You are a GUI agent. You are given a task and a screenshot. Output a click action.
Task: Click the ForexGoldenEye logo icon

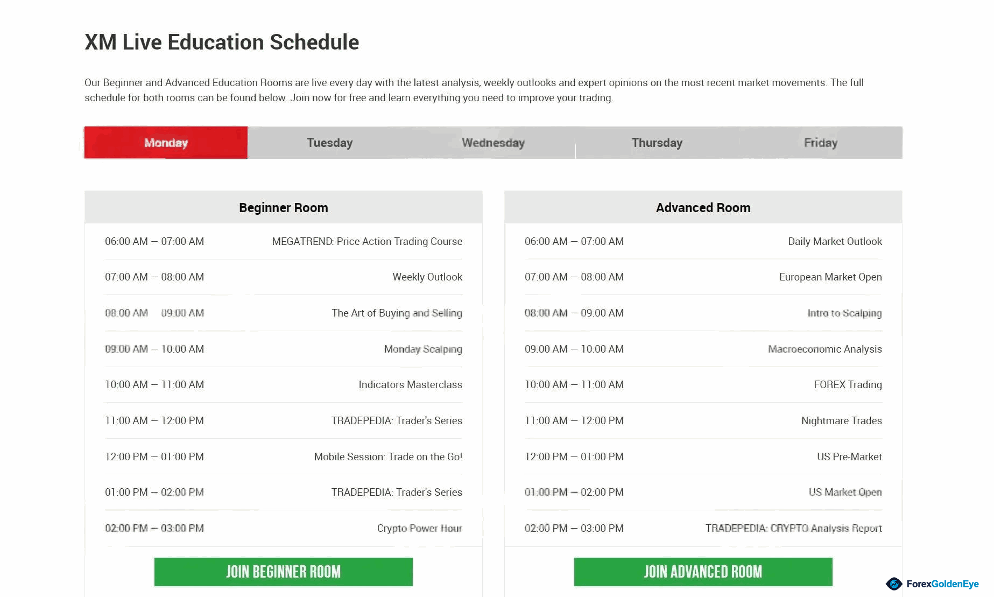894,584
